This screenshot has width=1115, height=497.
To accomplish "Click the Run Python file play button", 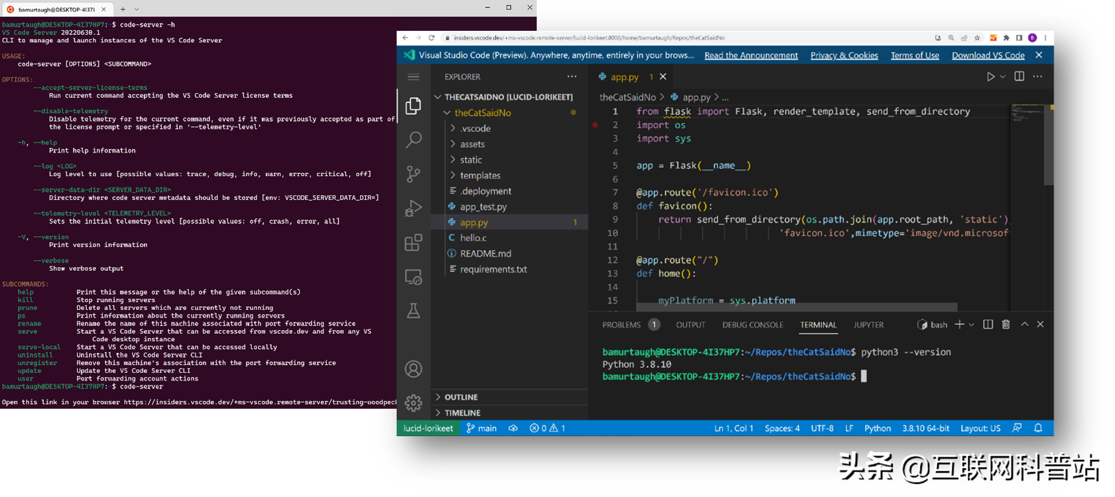I will pyautogui.click(x=990, y=77).
